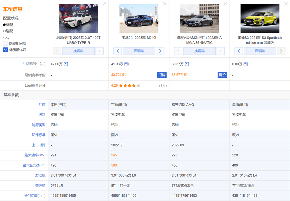
Task: Click 询价 button for BMW 33.72万起
Action: 162,75
